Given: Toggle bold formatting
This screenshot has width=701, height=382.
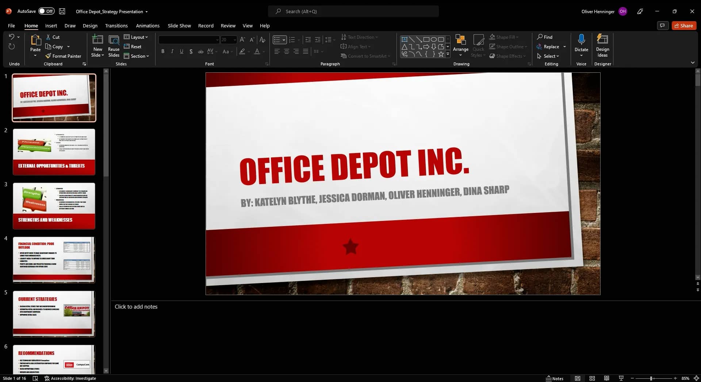Looking at the screenshot, I should tap(163, 51).
